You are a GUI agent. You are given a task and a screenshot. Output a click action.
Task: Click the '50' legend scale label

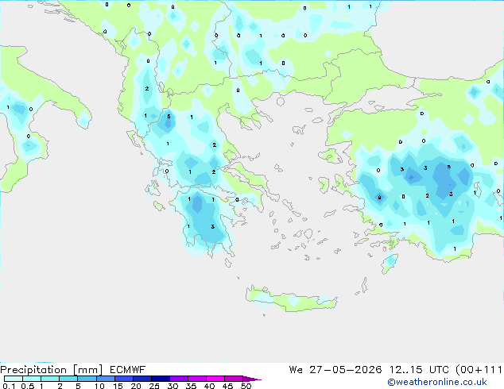[x=246, y=386]
